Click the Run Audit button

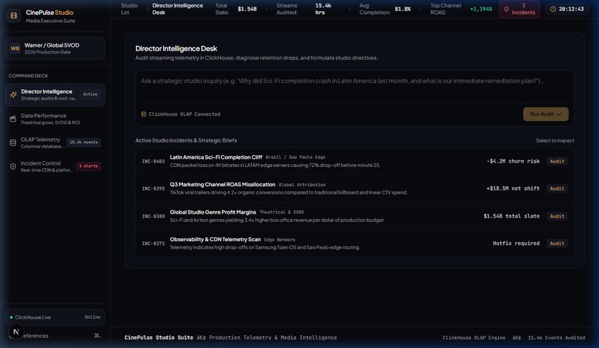coord(545,114)
